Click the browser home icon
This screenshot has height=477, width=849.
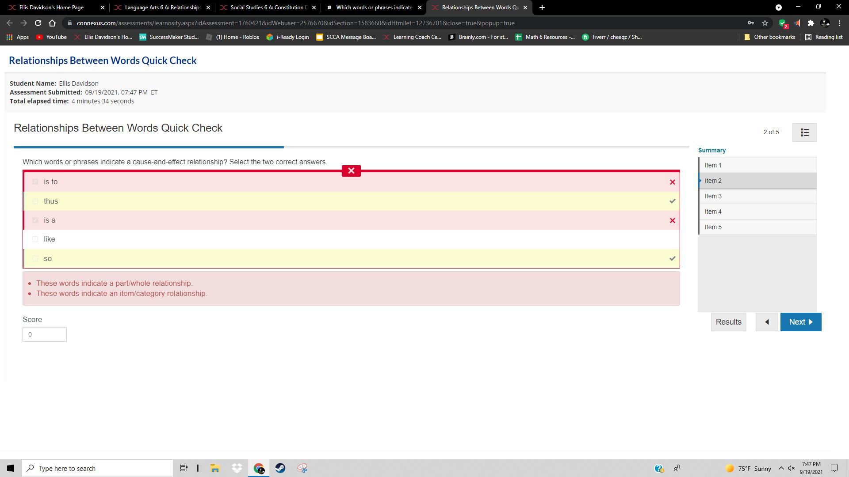click(52, 23)
